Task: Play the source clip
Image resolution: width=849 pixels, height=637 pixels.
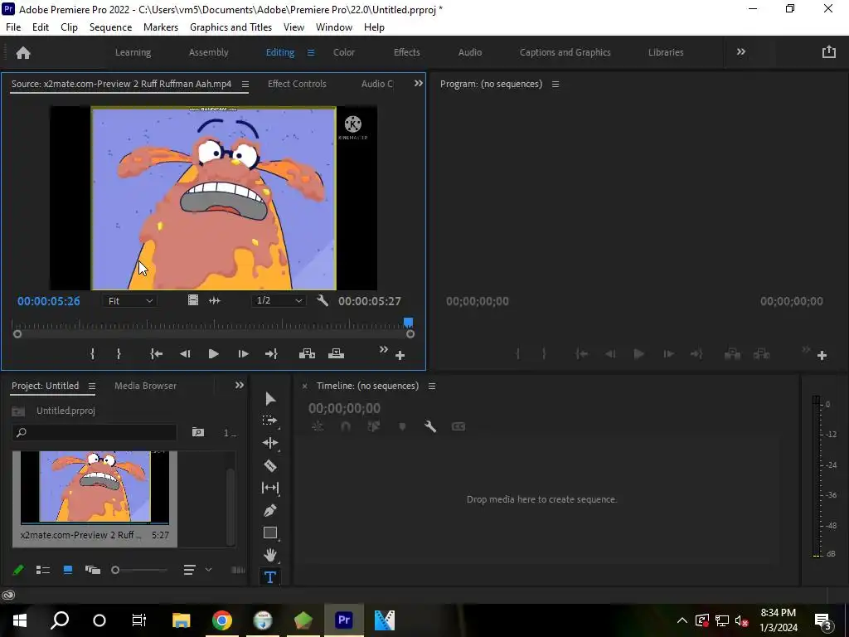Action: click(213, 354)
